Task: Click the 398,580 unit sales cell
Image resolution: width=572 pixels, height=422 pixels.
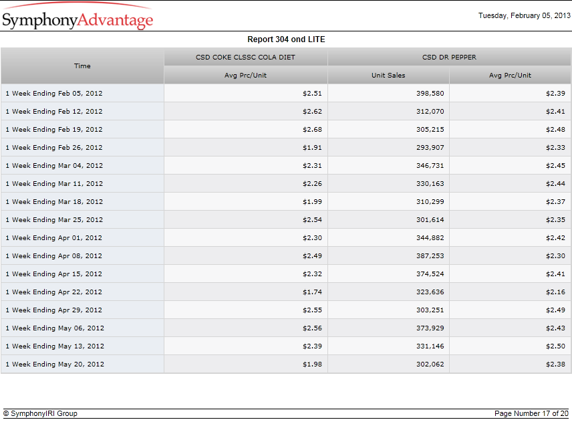Action: pyautogui.click(x=388, y=94)
